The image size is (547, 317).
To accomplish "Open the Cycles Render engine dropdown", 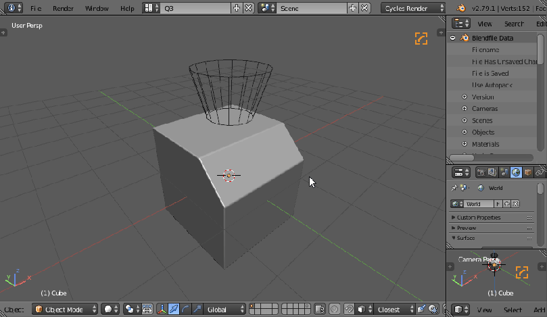I will (412, 8).
